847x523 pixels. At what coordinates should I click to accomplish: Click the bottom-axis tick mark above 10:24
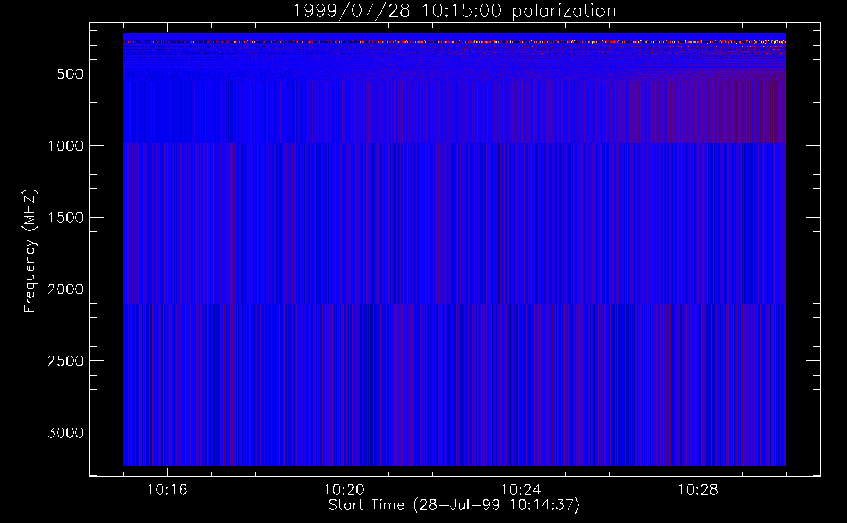521,472
